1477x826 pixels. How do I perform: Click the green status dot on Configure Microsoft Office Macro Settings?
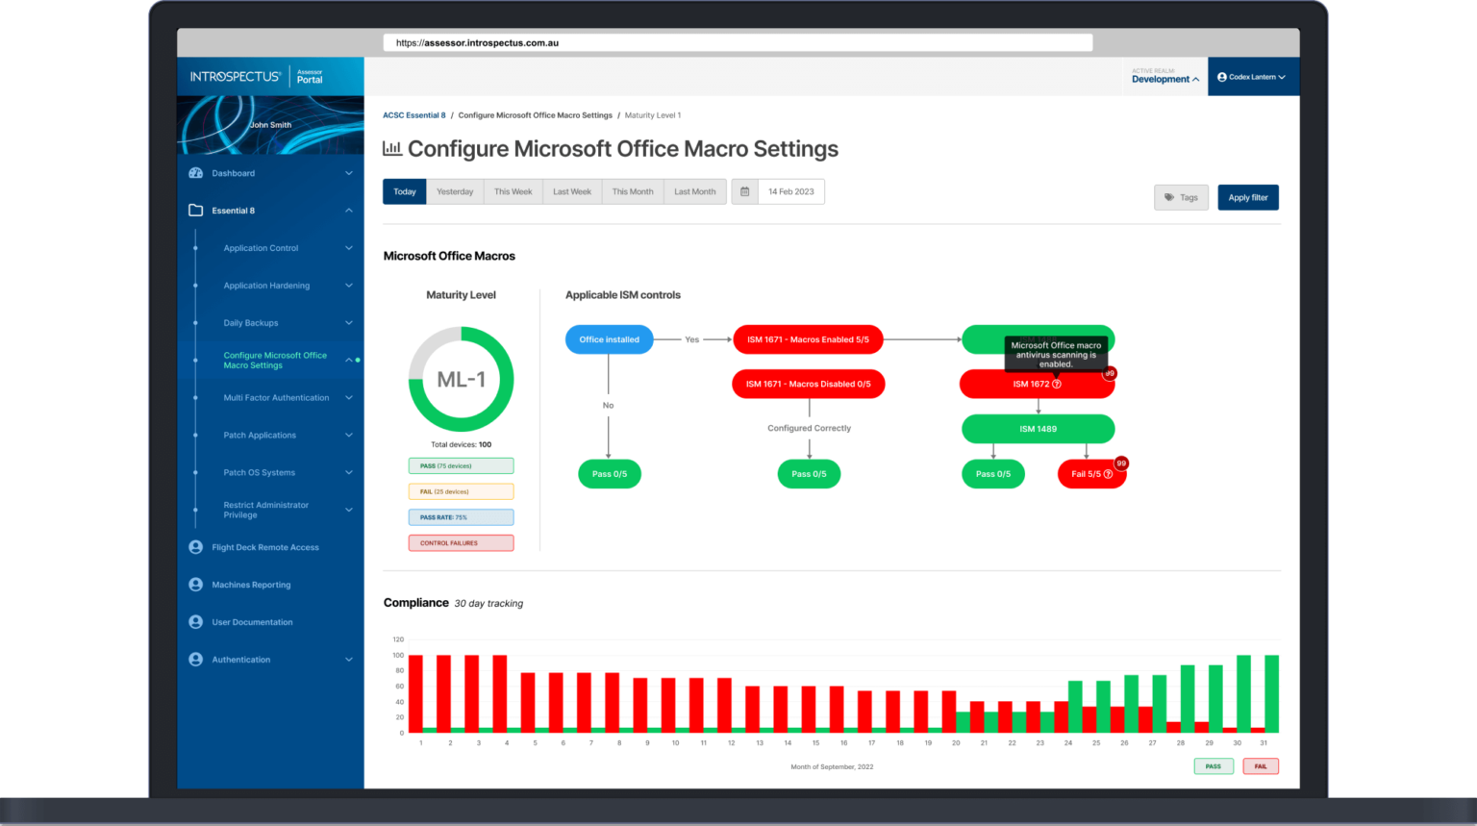(x=357, y=360)
